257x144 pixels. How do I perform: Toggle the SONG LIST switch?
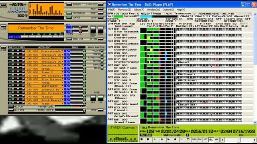tap(69, 39)
